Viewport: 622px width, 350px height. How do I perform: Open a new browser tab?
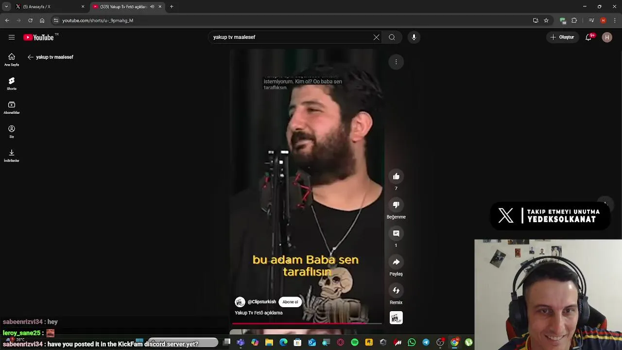[x=172, y=7]
